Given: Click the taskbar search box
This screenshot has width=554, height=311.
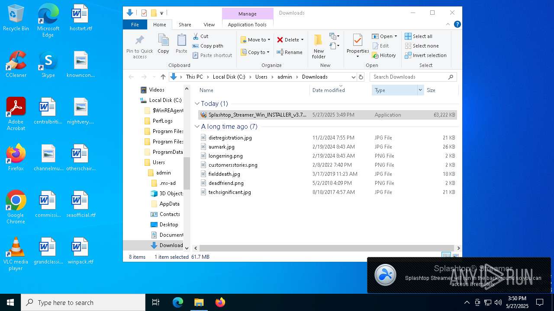Looking at the screenshot, I should [x=83, y=302].
